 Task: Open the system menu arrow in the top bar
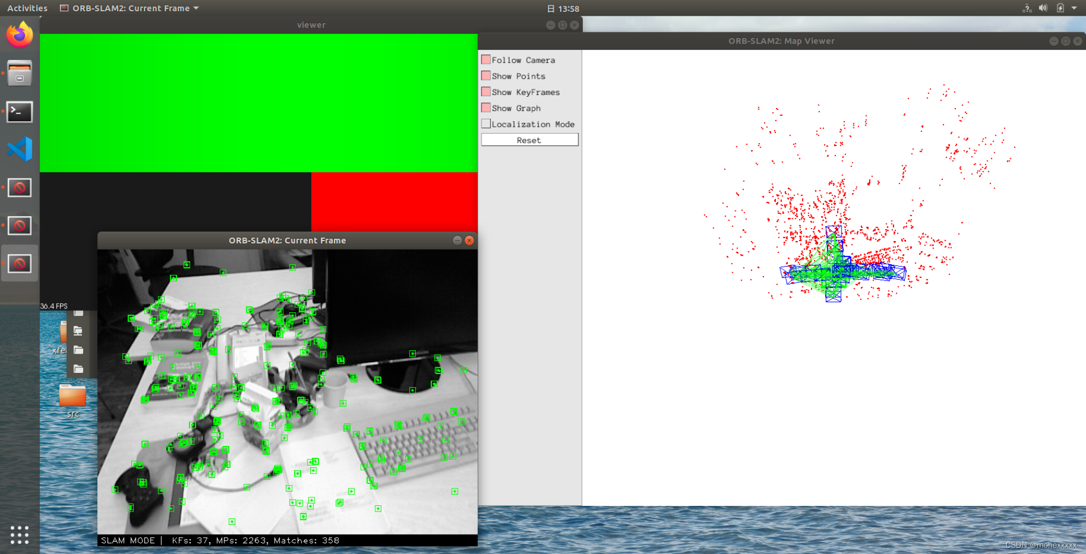[1074, 8]
